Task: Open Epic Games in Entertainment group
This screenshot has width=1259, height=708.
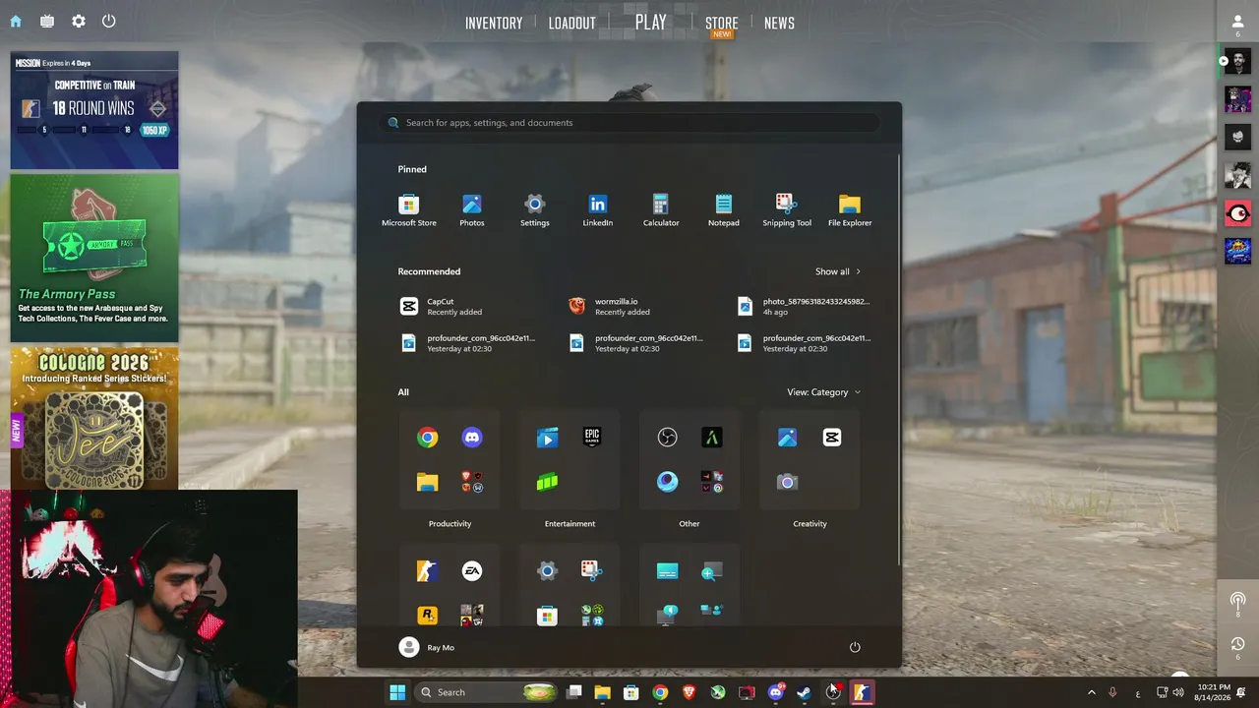Action: (592, 438)
